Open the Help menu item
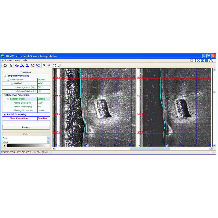This screenshot has width=218, height=218. (x=24, y=60)
